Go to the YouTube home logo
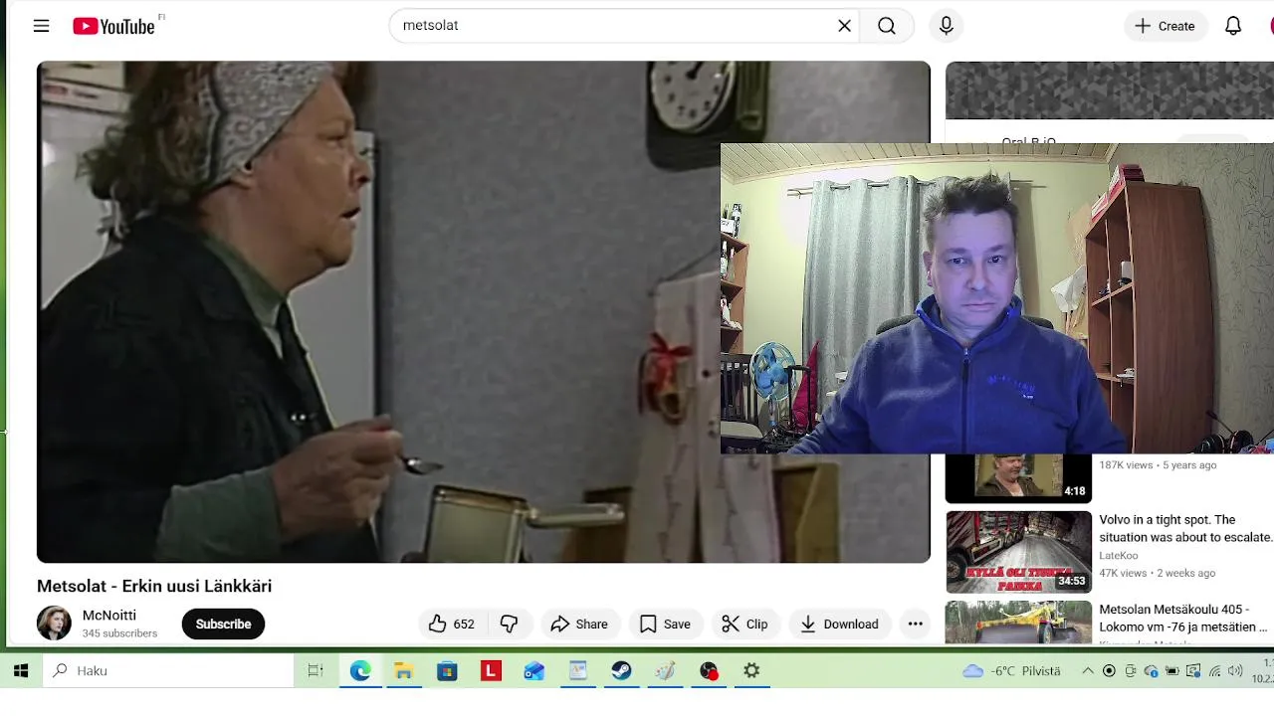The width and height of the screenshot is (1274, 716). click(x=113, y=26)
